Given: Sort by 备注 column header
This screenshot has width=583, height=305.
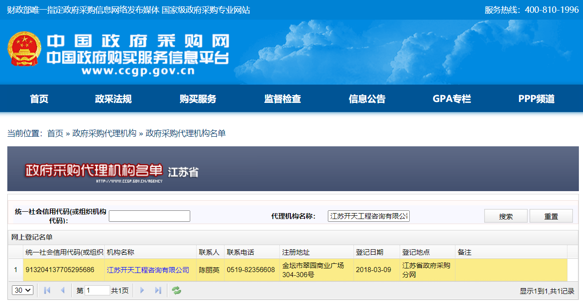Looking at the screenshot, I should 511,252.
